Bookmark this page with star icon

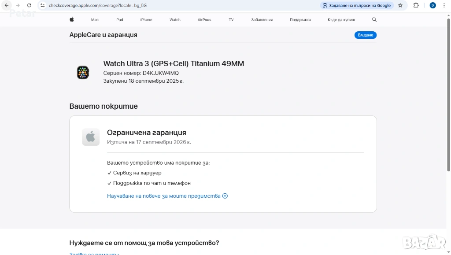pos(400,5)
